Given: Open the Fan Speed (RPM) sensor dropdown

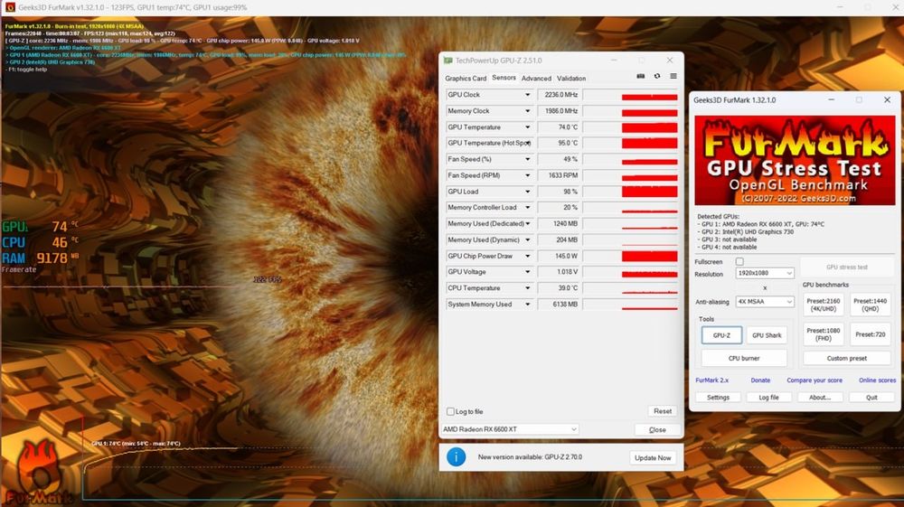Looking at the screenshot, I should (527, 175).
